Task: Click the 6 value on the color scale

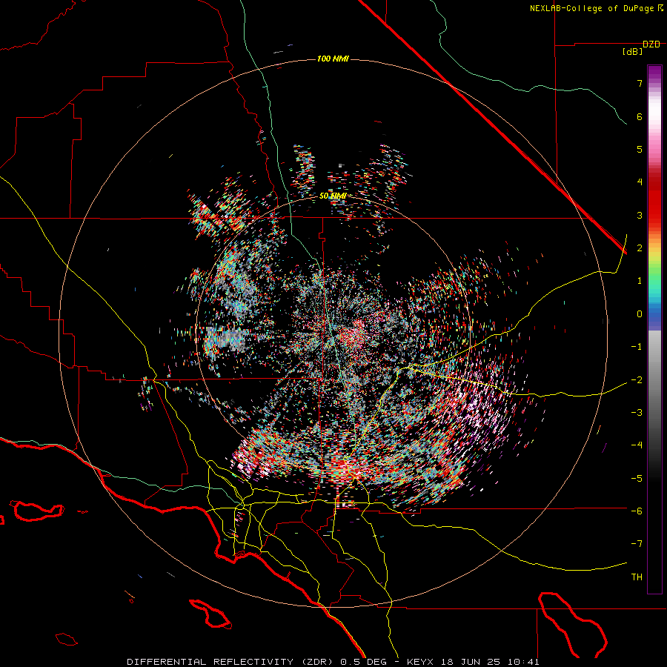Action: click(640, 116)
